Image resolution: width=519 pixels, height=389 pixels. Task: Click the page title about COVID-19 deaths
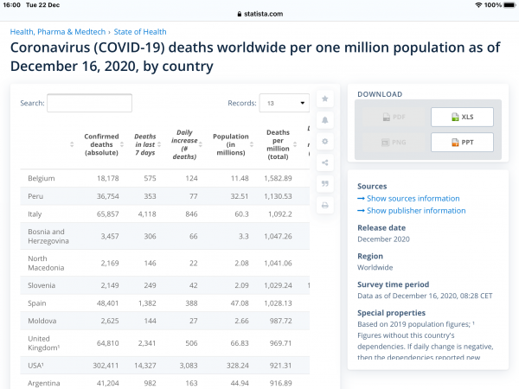pos(255,56)
